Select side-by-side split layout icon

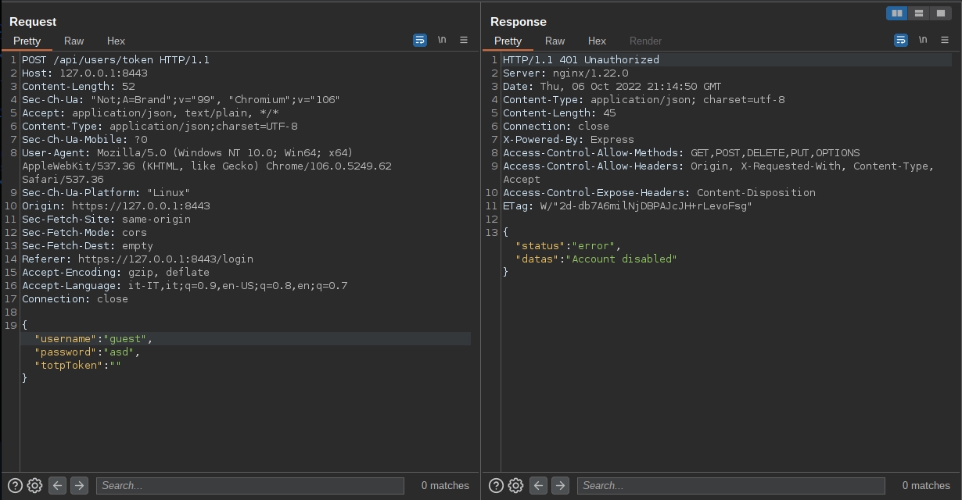pos(896,13)
